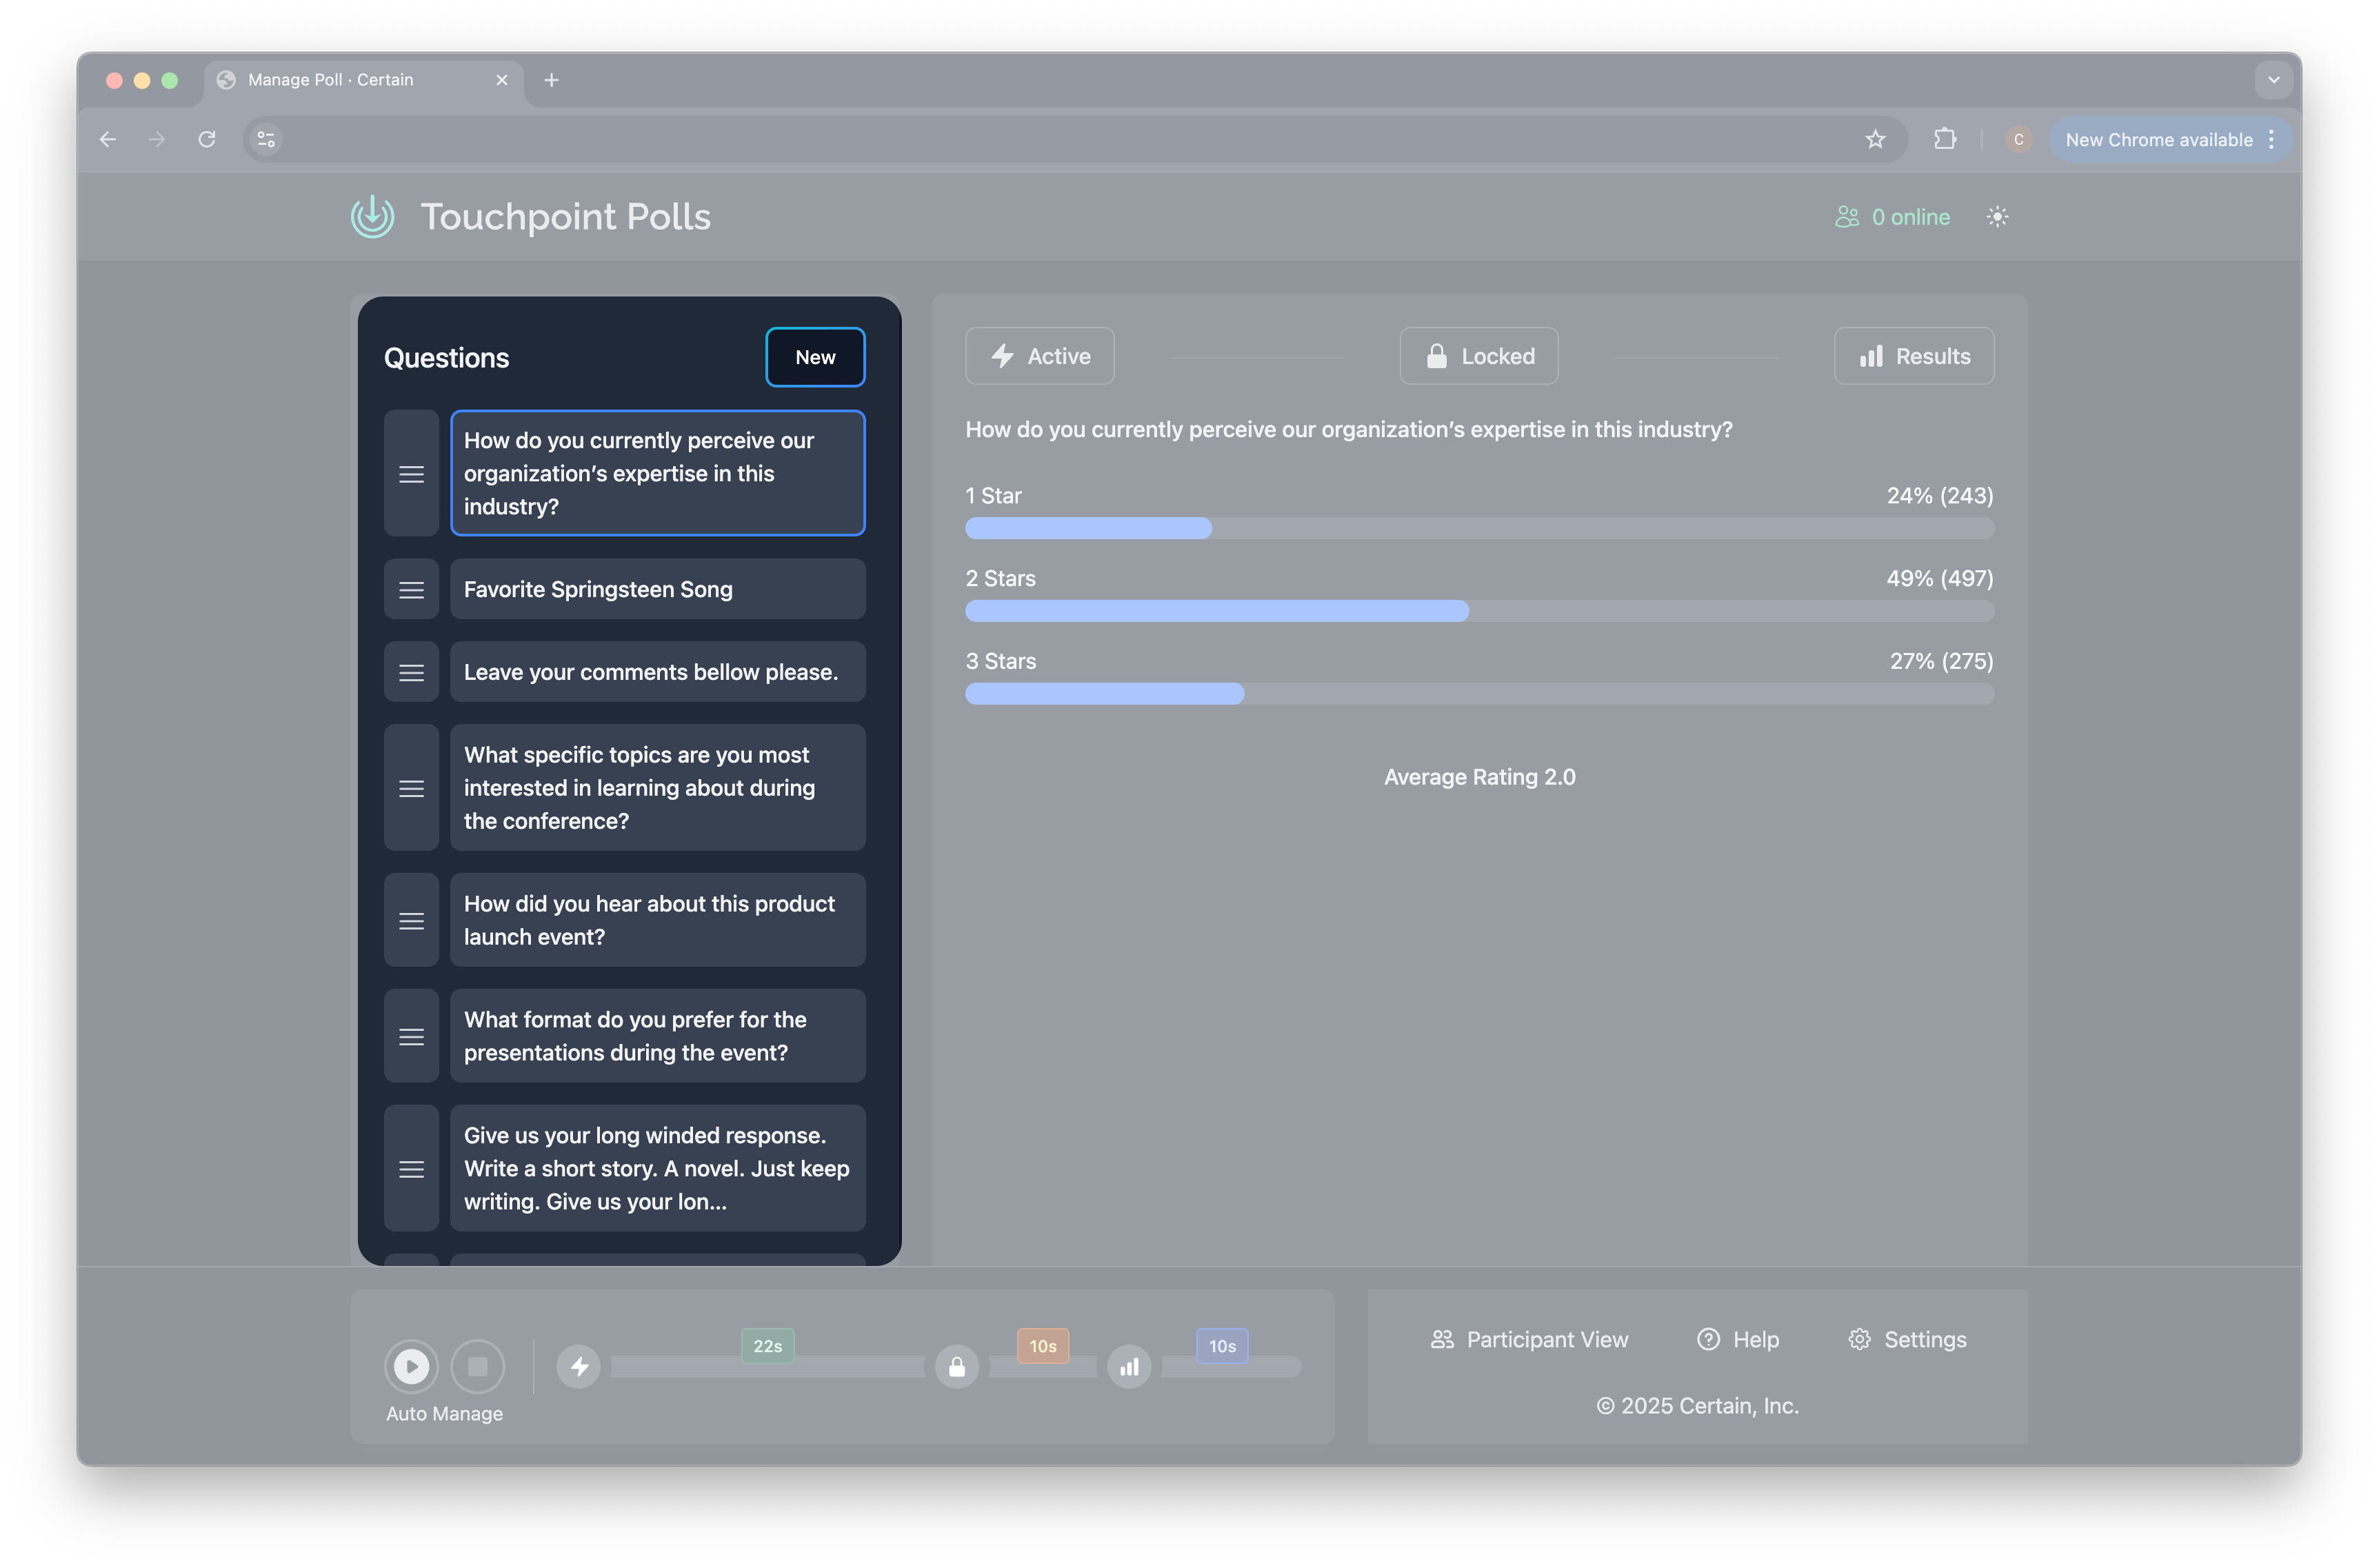Bookmark the page with the star icon
Image resolution: width=2379 pixels, height=1568 pixels.
(x=1875, y=139)
